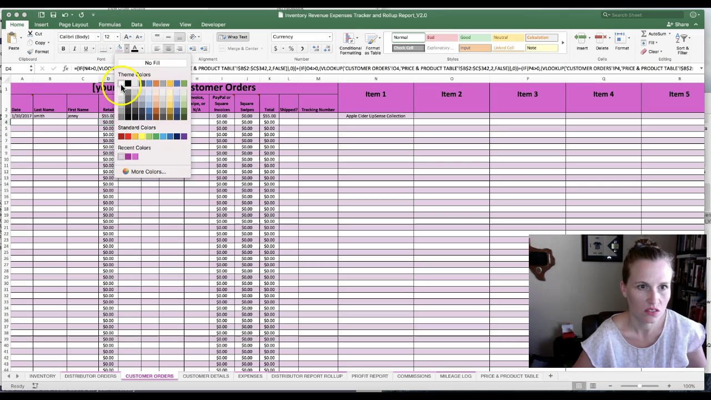This screenshot has height=400, width=711.
Task: Click the text Orientation icon
Action: (193, 37)
